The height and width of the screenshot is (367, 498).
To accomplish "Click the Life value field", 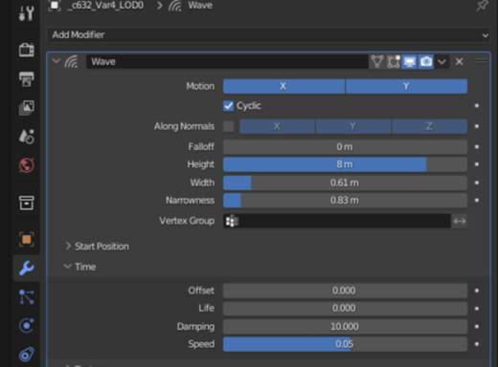I will [345, 309].
